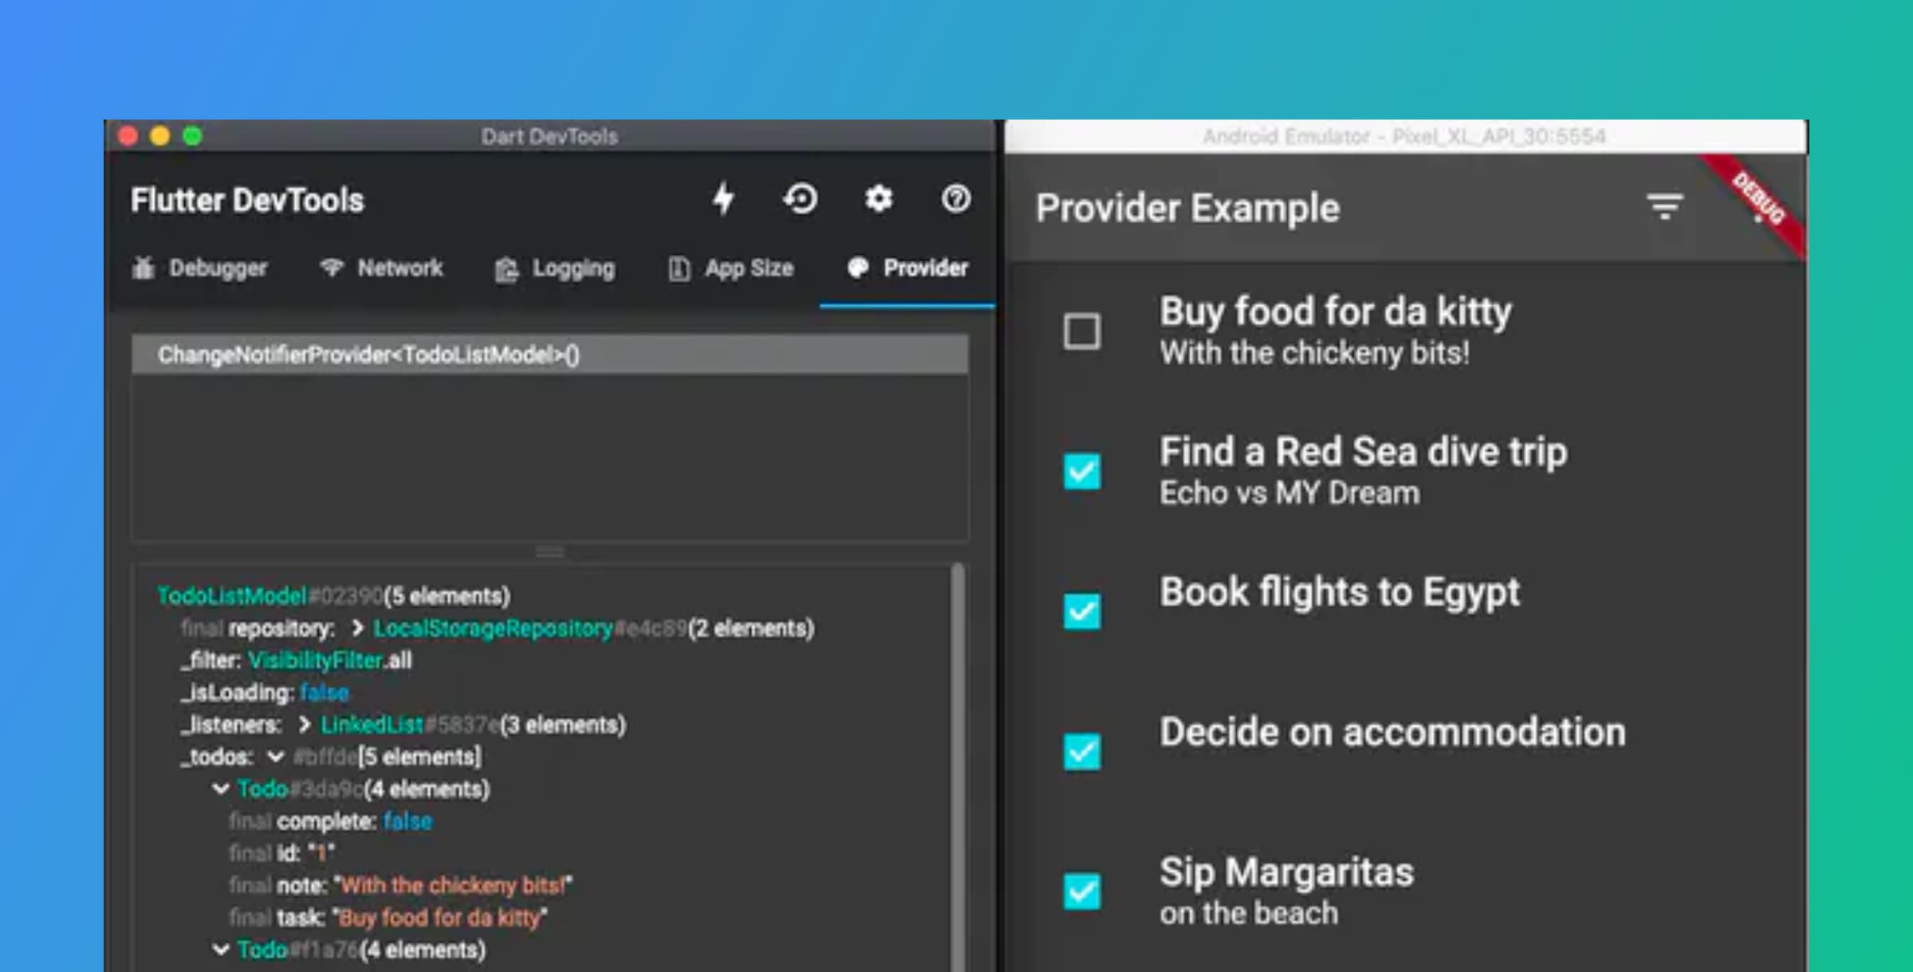1913x972 pixels.
Task: Switch to the Debugger tab
Action: pyautogui.click(x=199, y=268)
